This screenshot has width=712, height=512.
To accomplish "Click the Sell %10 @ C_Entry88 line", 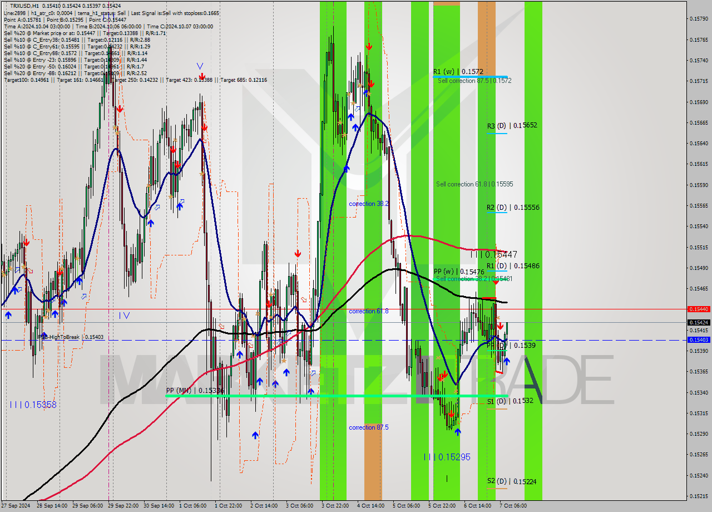I will 75,53.
